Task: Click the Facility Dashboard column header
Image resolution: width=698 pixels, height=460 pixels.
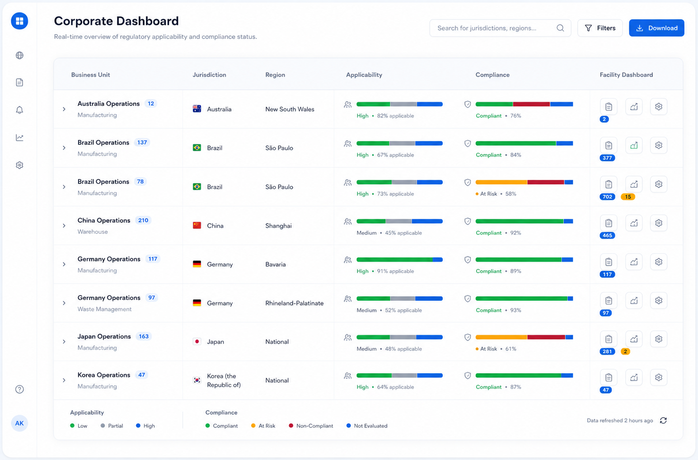Action: click(x=626, y=75)
